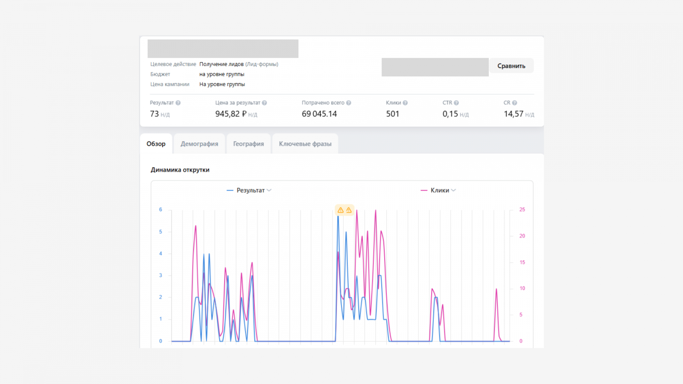Screen dimensions: 683x384
Task: Switch to the География tab
Action: pyautogui.click(x=248, y=144)
